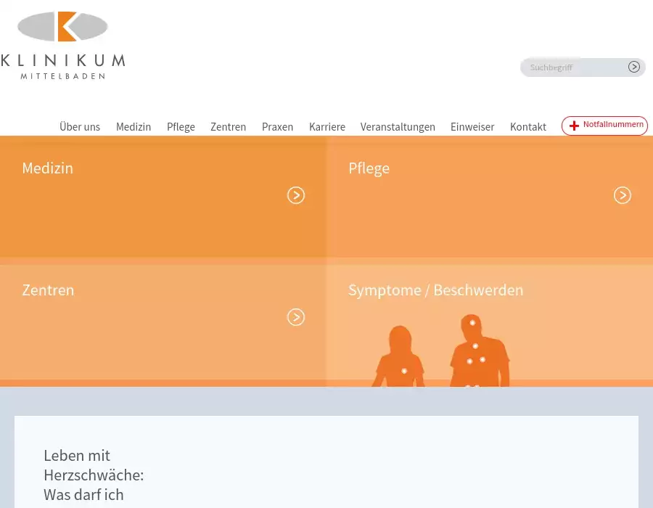Screen dimensions: 653x508
Task: Open the Praxen menu item
Action: tap(277, 127)
